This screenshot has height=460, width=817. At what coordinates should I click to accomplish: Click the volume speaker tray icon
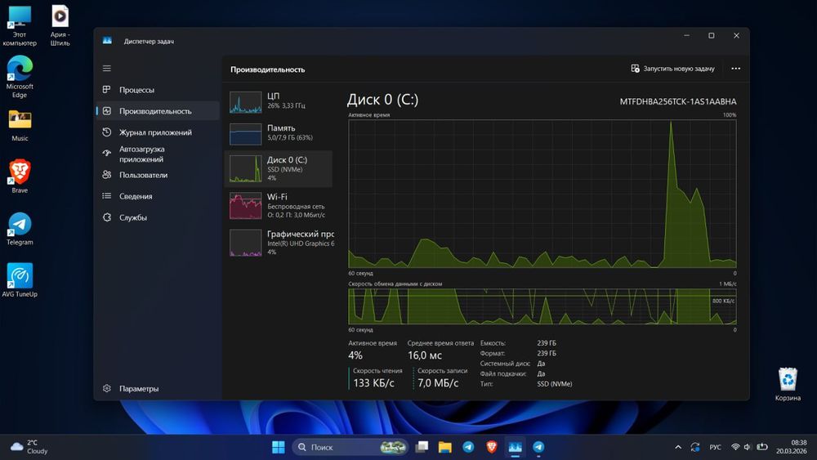(748, 447)
